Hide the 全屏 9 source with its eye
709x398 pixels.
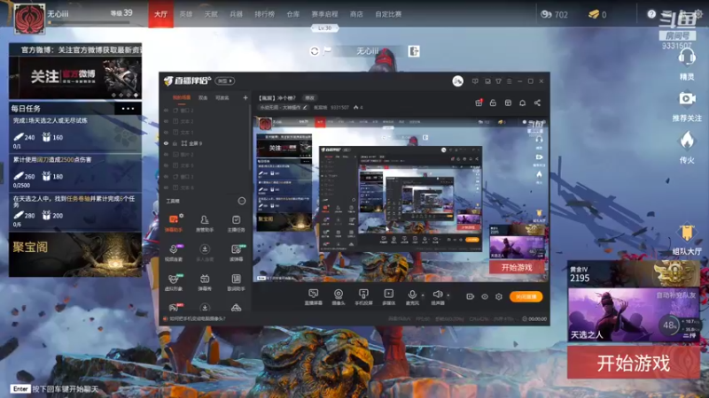[166, 143]
